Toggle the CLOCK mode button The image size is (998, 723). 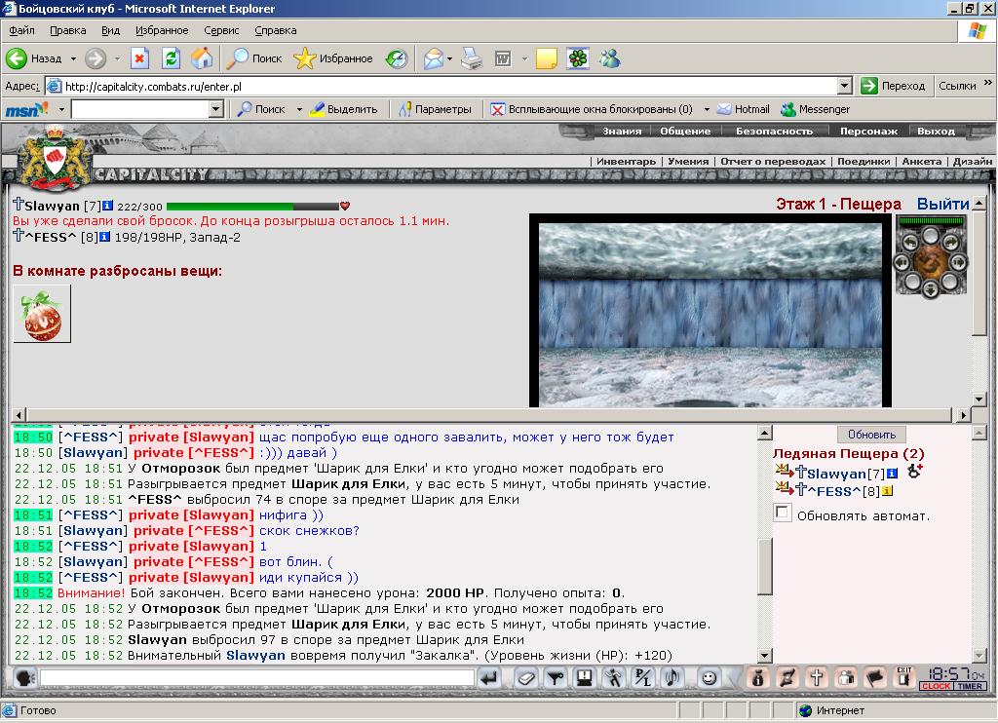(x=936, y=686)
